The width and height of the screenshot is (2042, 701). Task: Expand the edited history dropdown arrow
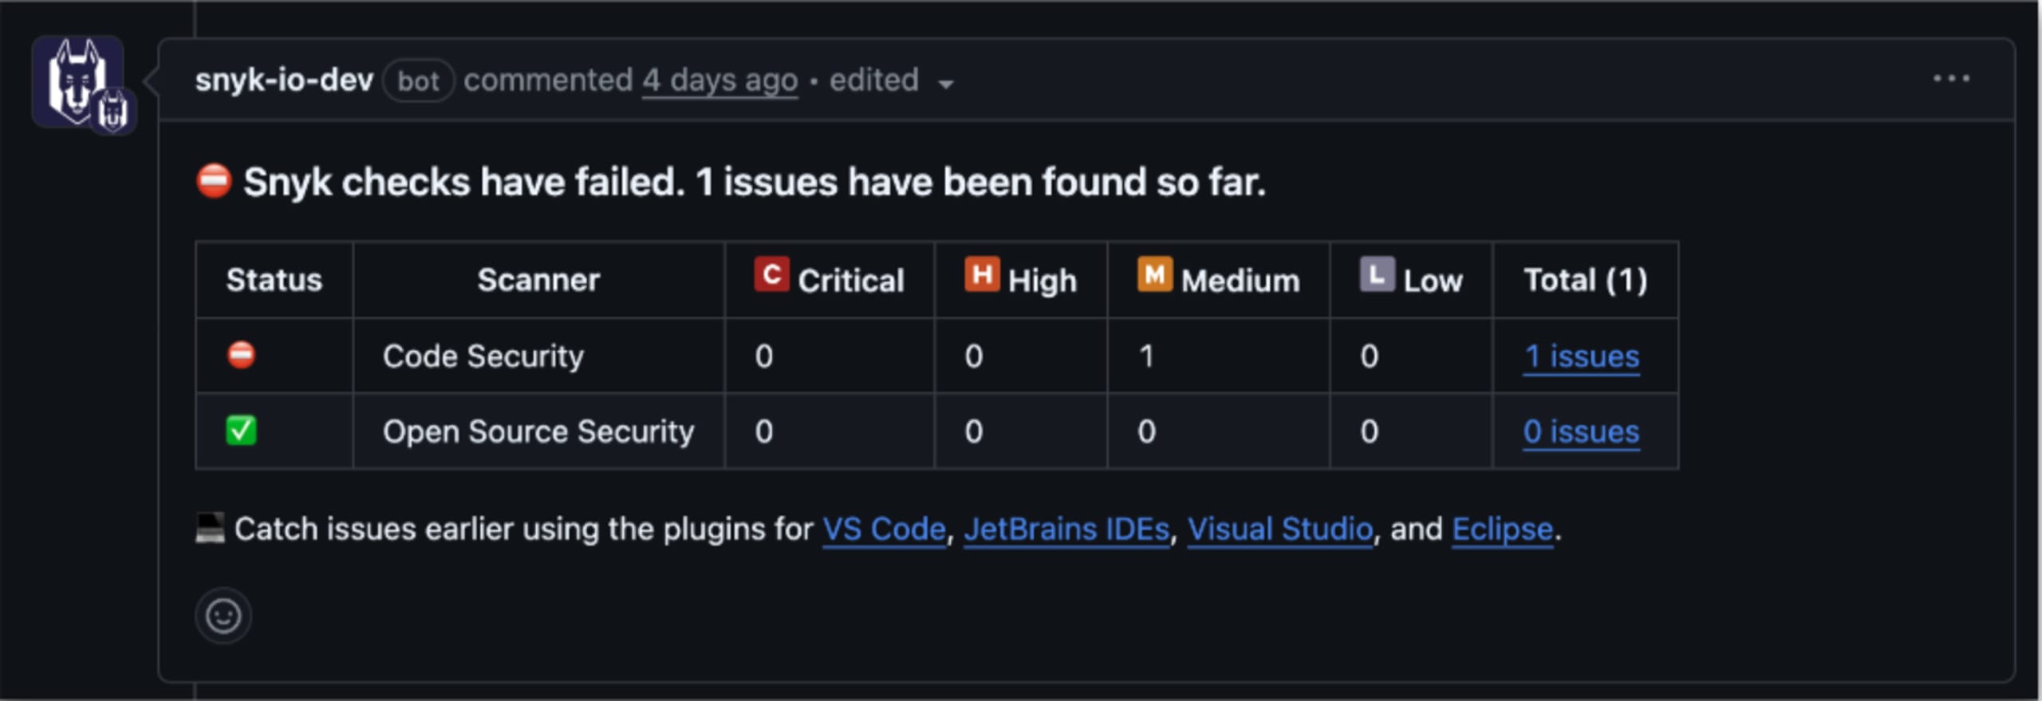coord(946,84)
